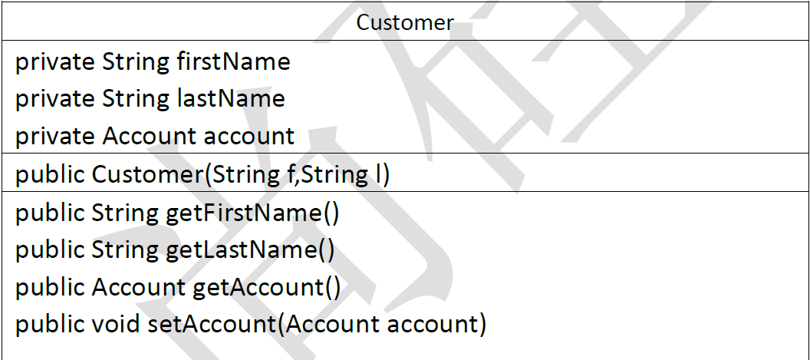Image resolution: width=810 pixels, height=360 pixels.
Task: Click the Customer class title header
Action: [x=404, y=22]
